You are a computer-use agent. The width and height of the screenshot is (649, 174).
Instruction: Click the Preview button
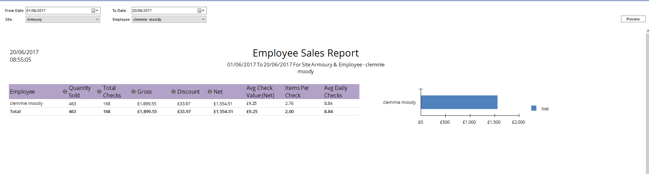[x=633, y=19]
